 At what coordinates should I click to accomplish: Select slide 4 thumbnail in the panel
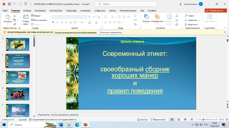[18, 93]
